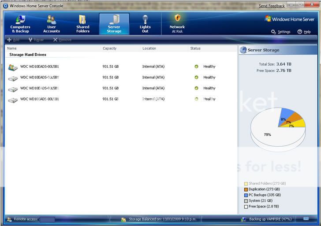This screenshot has height=226, width=321.
Task: Click the Windows Home Server logo
Action: click(x=289, y=19)
